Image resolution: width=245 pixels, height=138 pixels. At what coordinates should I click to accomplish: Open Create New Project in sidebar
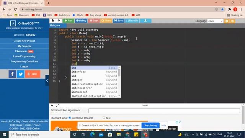(x=24, y=41)
